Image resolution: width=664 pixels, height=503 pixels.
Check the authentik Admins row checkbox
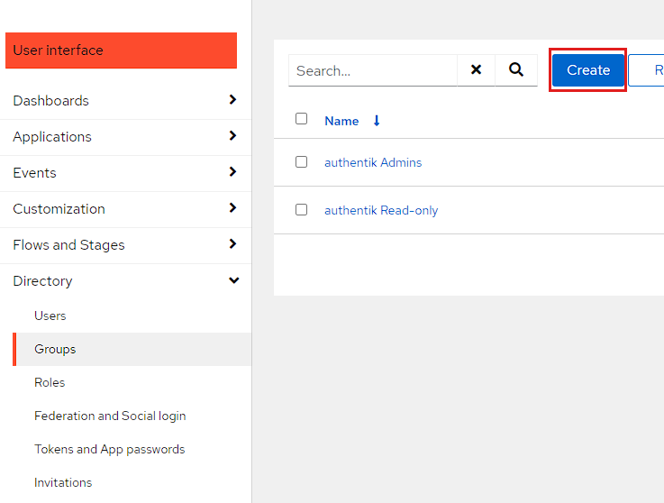click(x=302, y=162)
